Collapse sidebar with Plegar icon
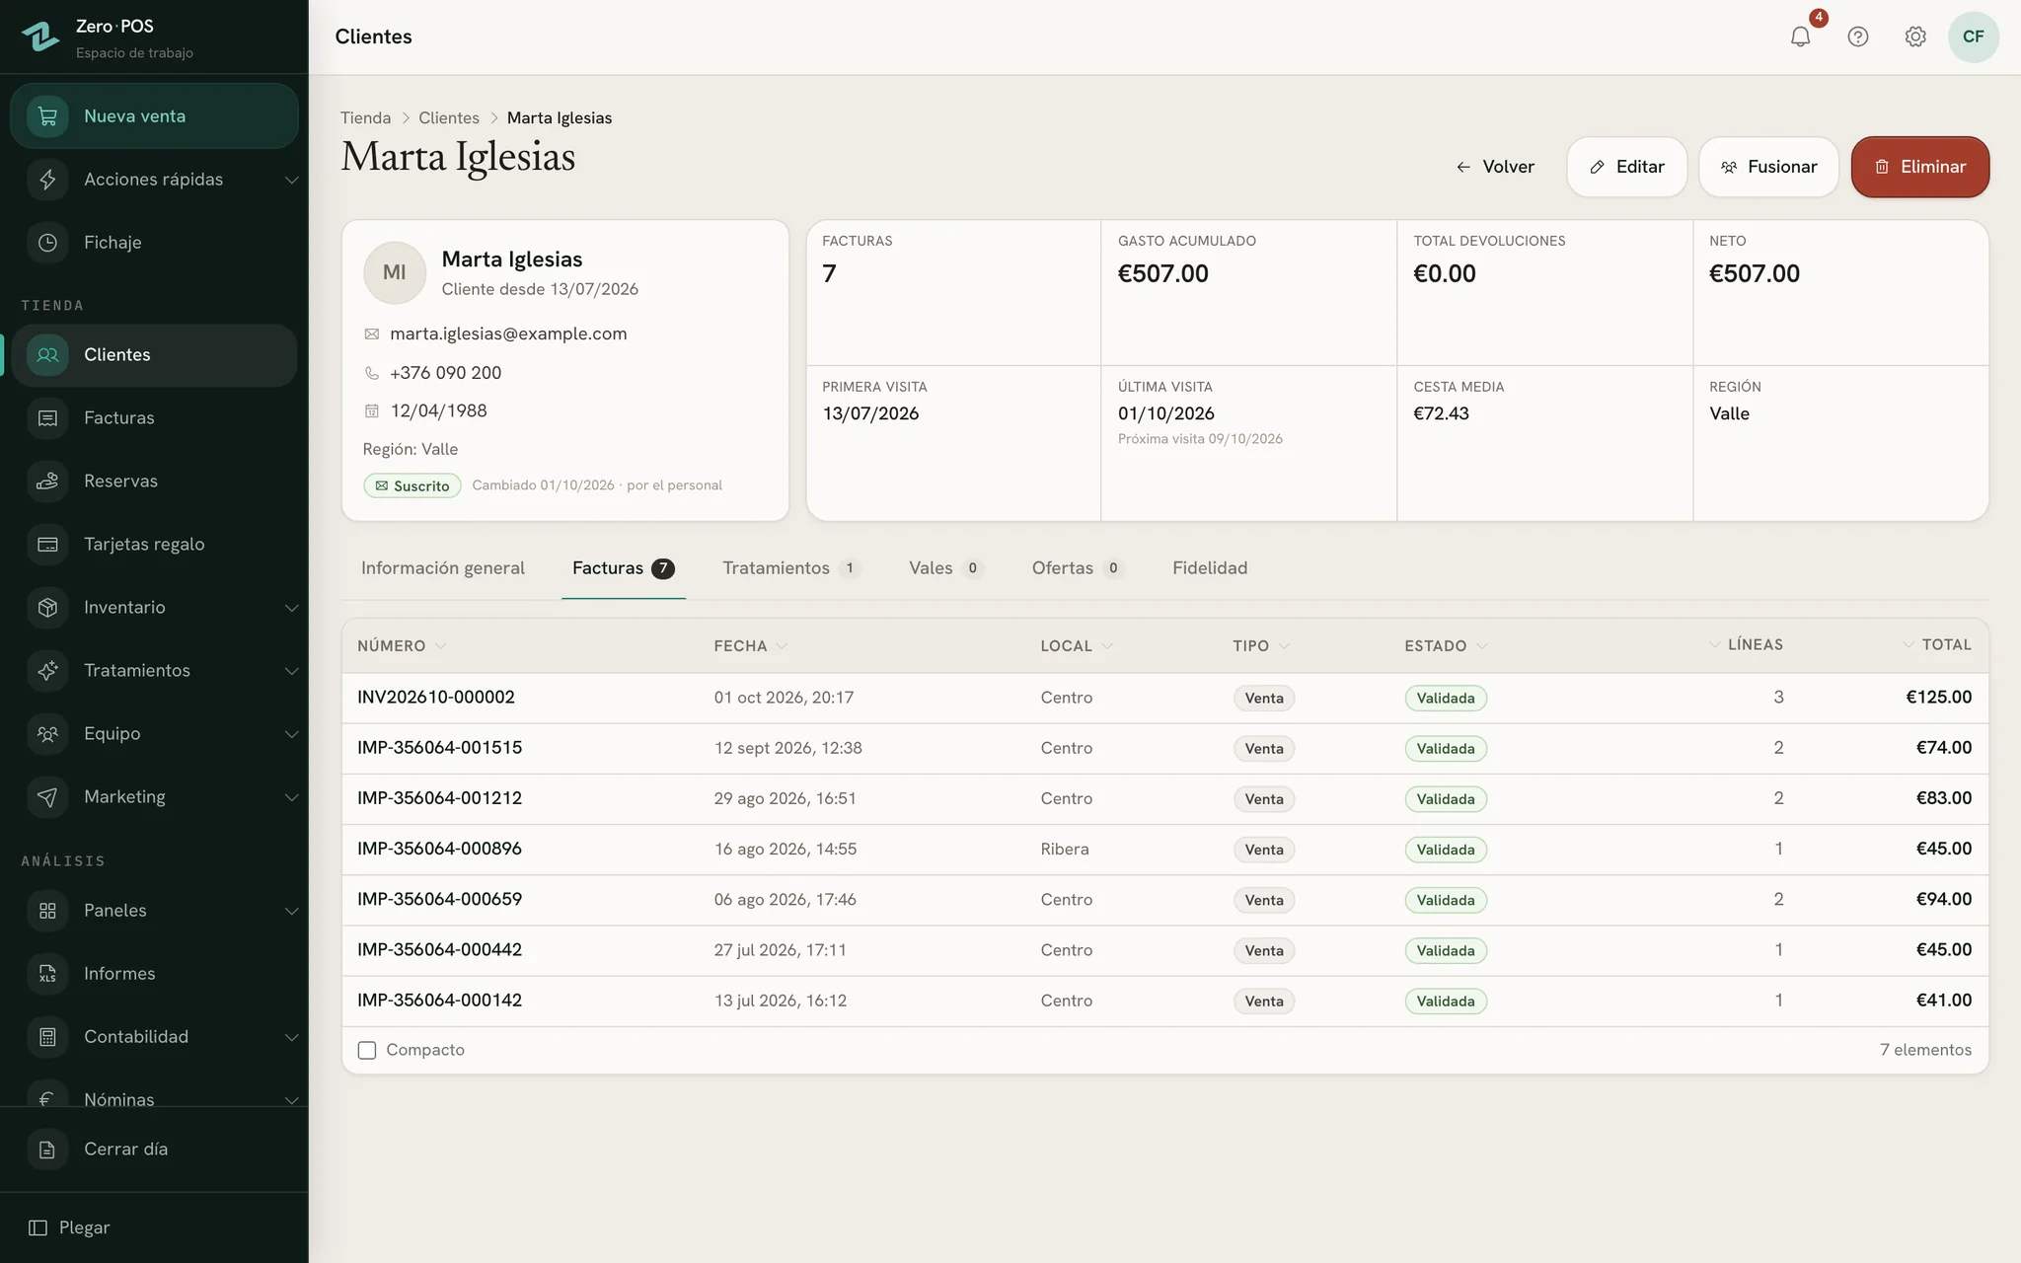 pyautogui.click(x=38, y=1227)
